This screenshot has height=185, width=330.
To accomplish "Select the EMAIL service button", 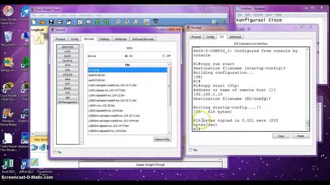I will pyautogui.click(x=68, y=88).
